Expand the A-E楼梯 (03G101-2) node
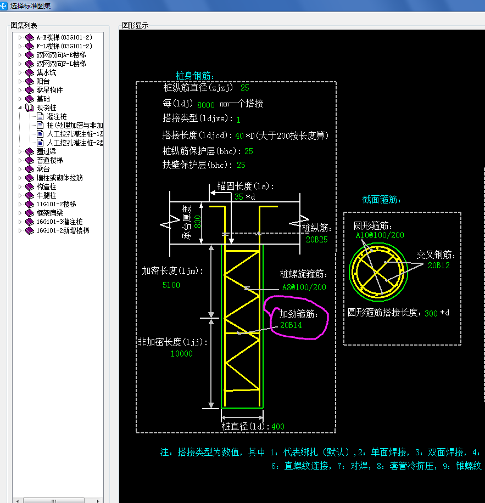 [x=20, y=37]
